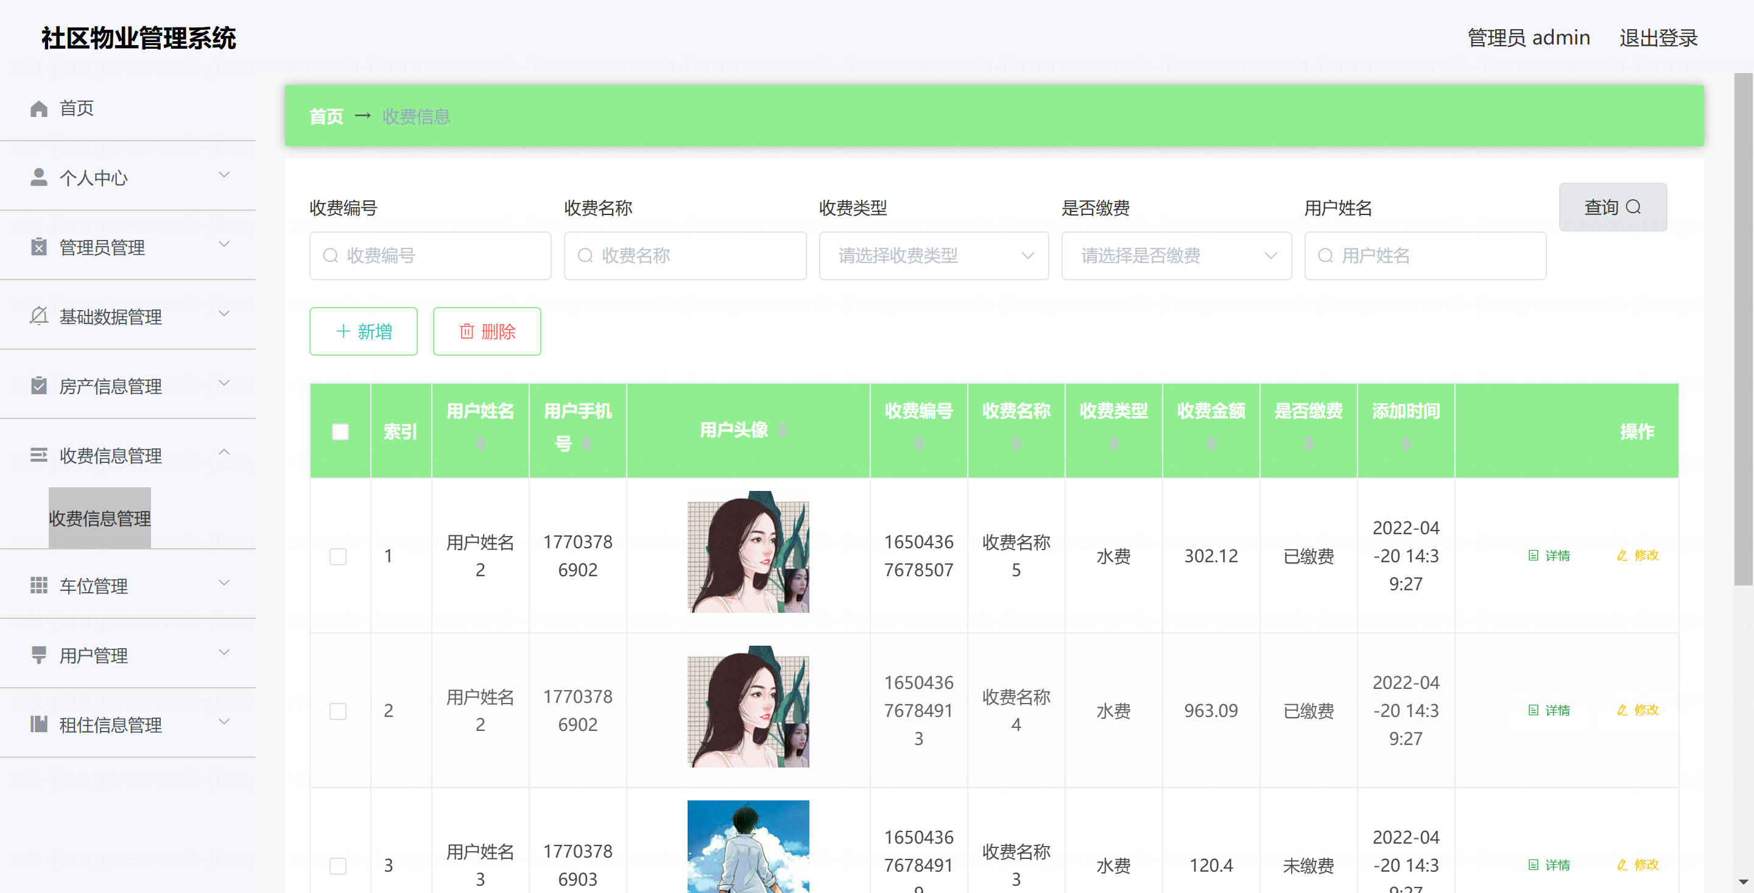
Task: Click the bell icon beside 基础数据管理
Action: coord(39,316)
